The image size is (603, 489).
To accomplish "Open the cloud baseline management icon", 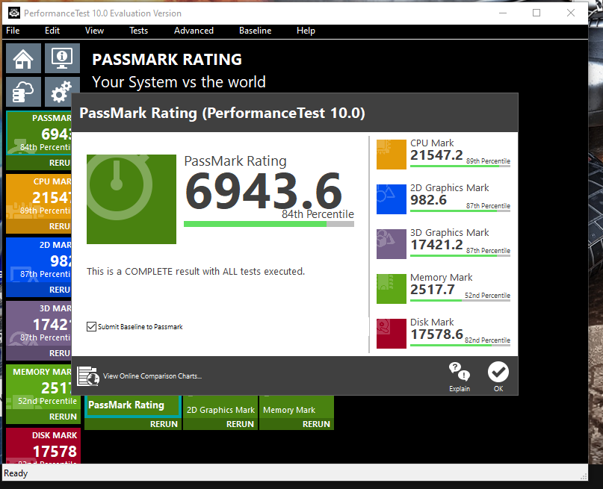I will click(23, 91).
